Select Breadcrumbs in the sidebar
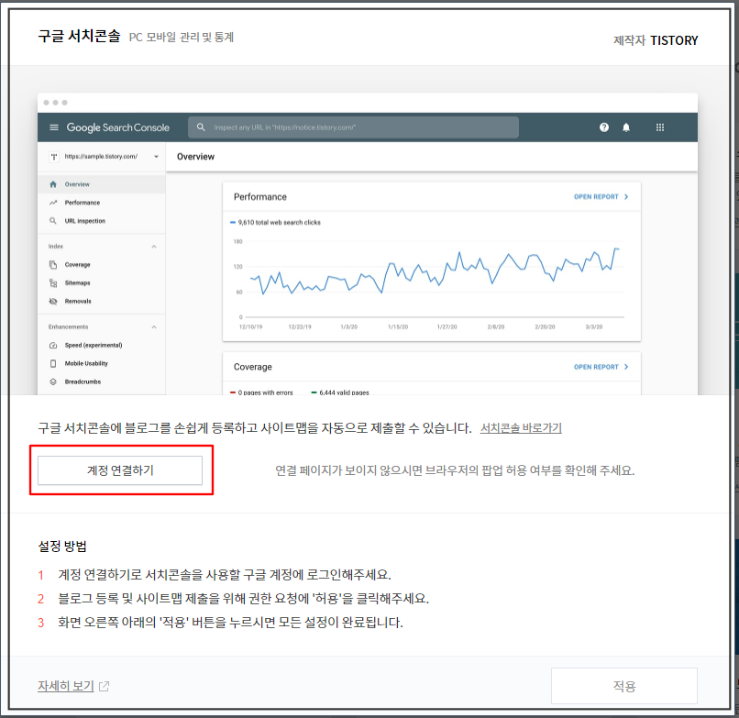The image size is (739, 718). (102, 381)
